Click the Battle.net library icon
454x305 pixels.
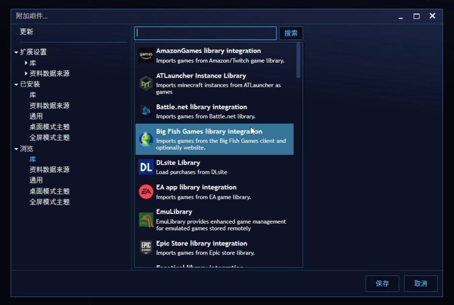(146, 111)
